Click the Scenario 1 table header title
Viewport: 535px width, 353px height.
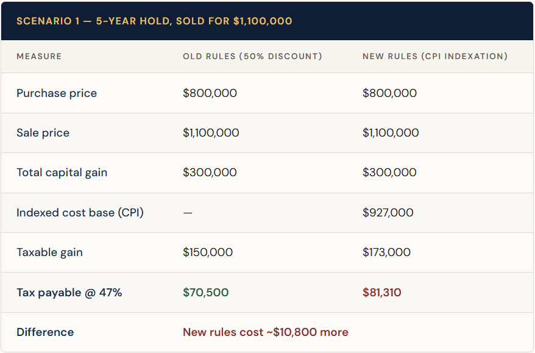pos(154,21)
